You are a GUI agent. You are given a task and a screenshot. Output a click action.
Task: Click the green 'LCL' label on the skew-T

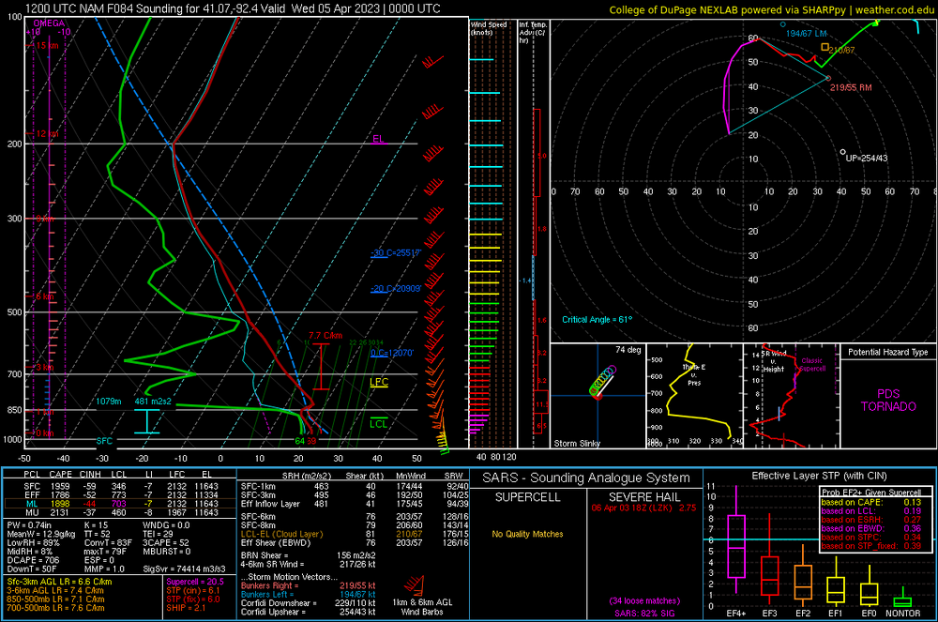click(x=378, y=423)
